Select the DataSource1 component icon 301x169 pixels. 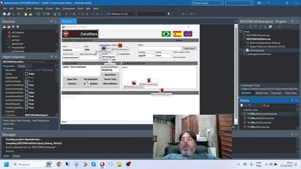[110, 61]
